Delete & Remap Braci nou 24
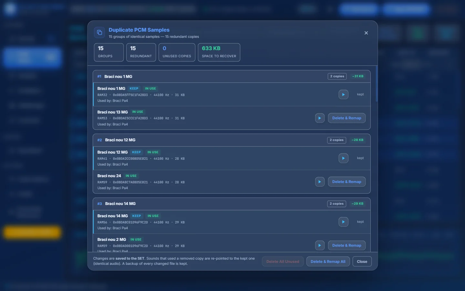 tap(347, 182)
